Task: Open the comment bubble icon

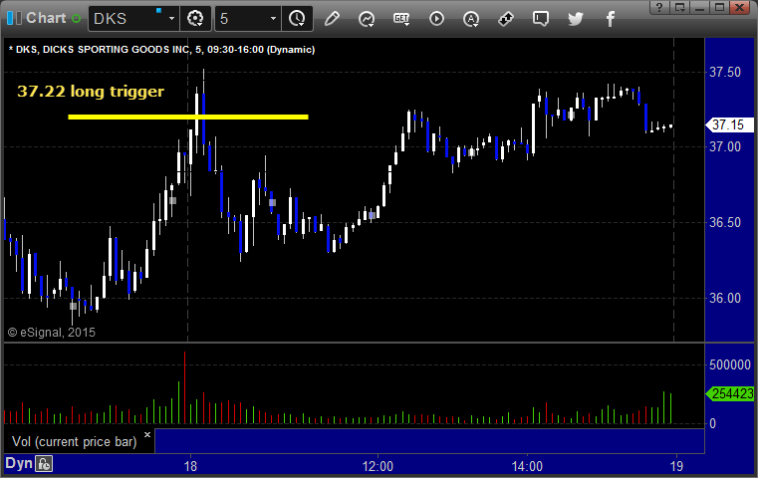Action: coord(541,19)
